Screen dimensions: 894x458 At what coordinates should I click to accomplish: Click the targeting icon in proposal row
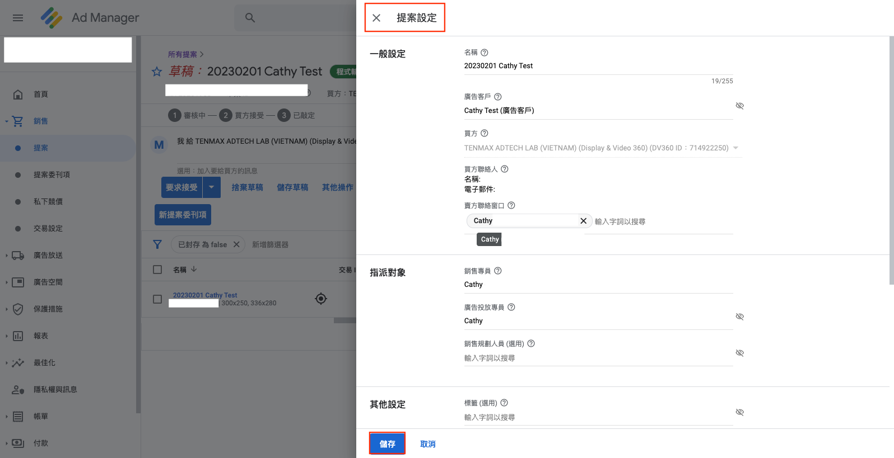[321, 299]
